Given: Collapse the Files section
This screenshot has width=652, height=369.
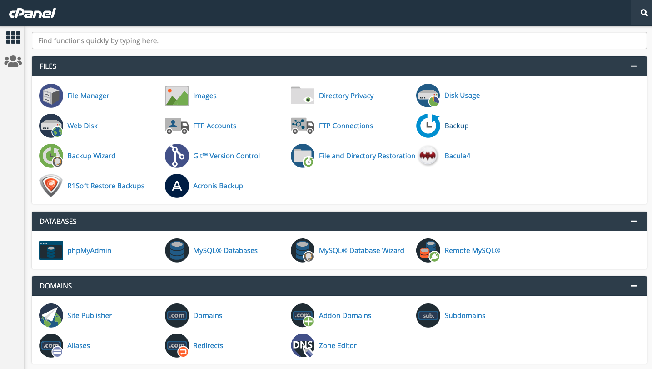Looking at the screenshot, I should pos(633,66).
